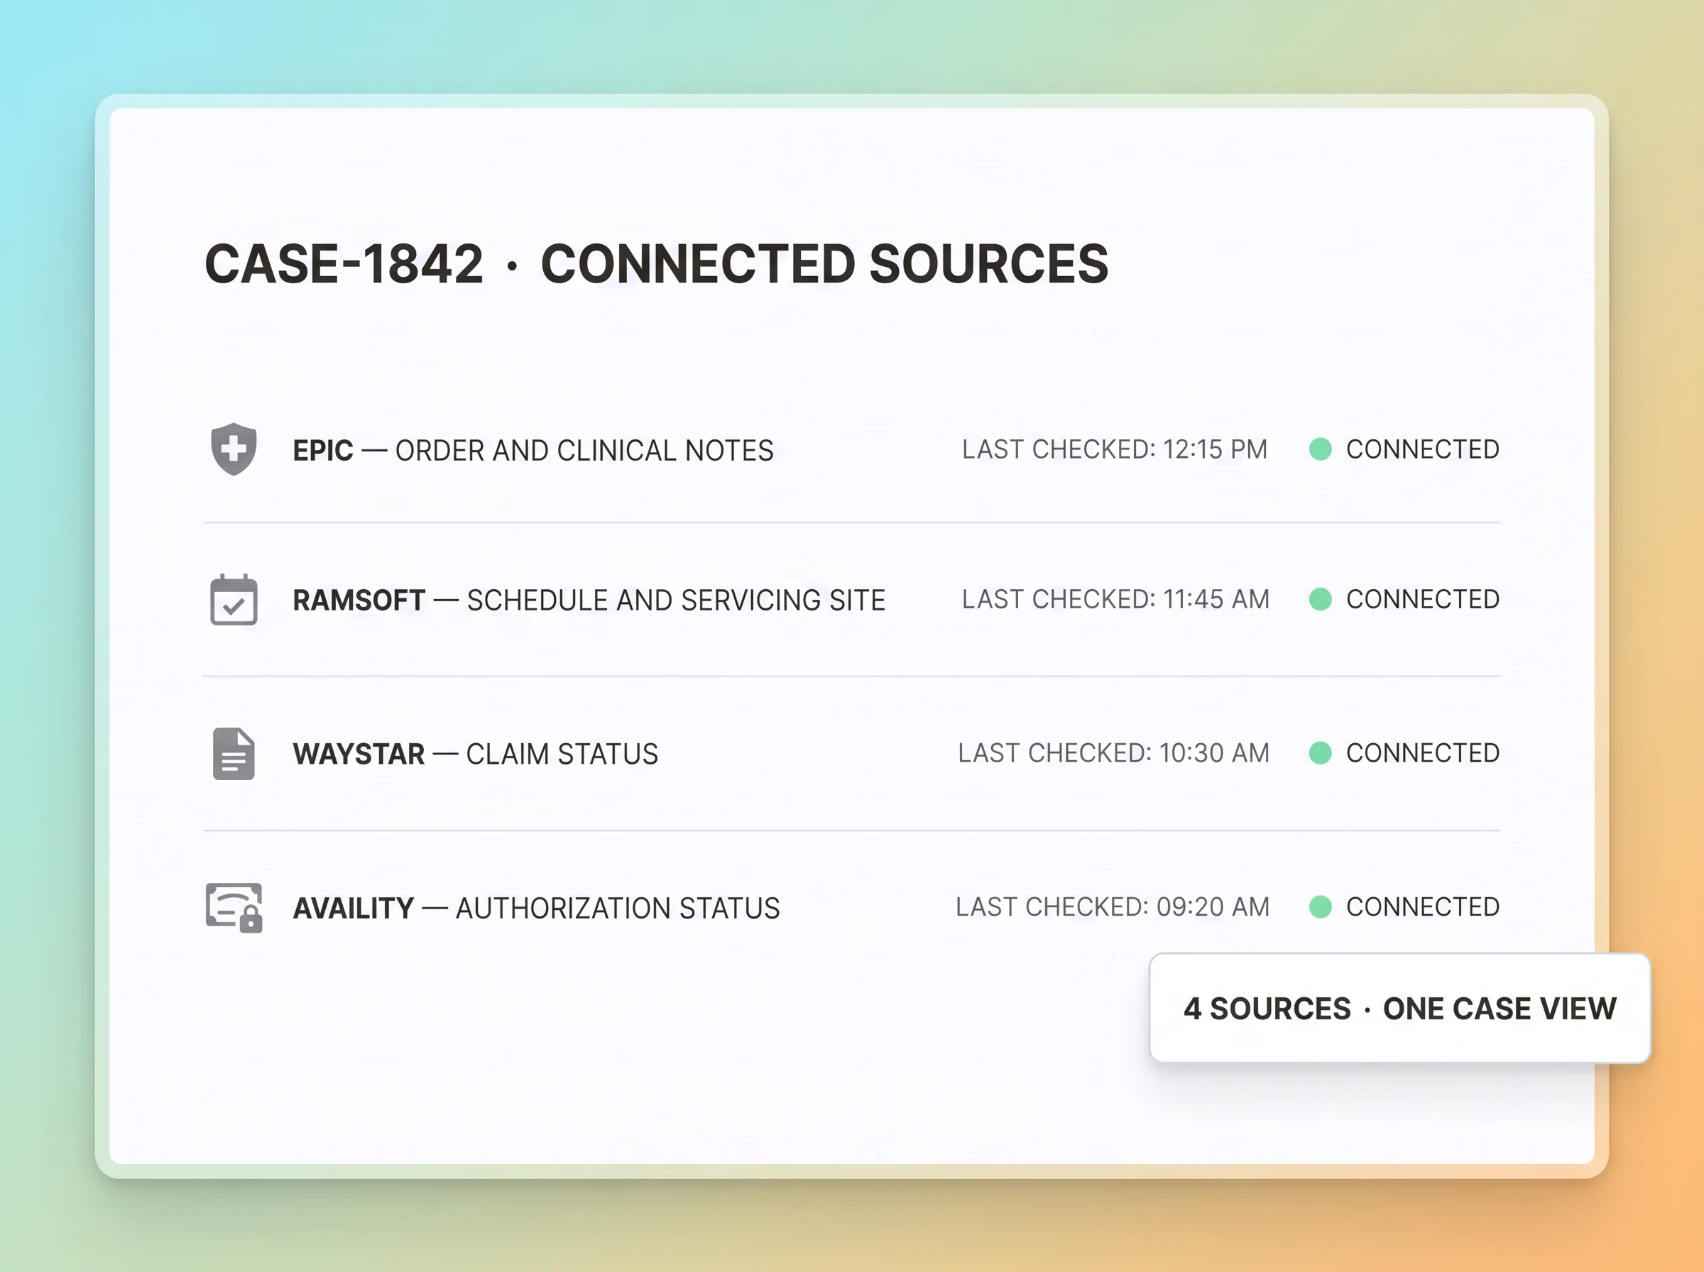Click the green status dot for Epic
Viewport: 1704px width, 1272px height.
click(1320, 449)
